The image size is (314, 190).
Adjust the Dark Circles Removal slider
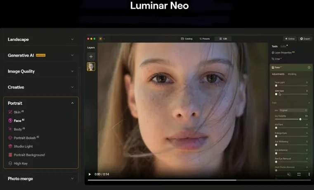pyautogui.click(x=291, y=170)
